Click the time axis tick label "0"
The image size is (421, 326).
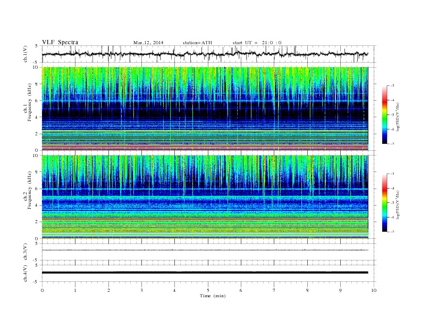[x=42, y=290]
